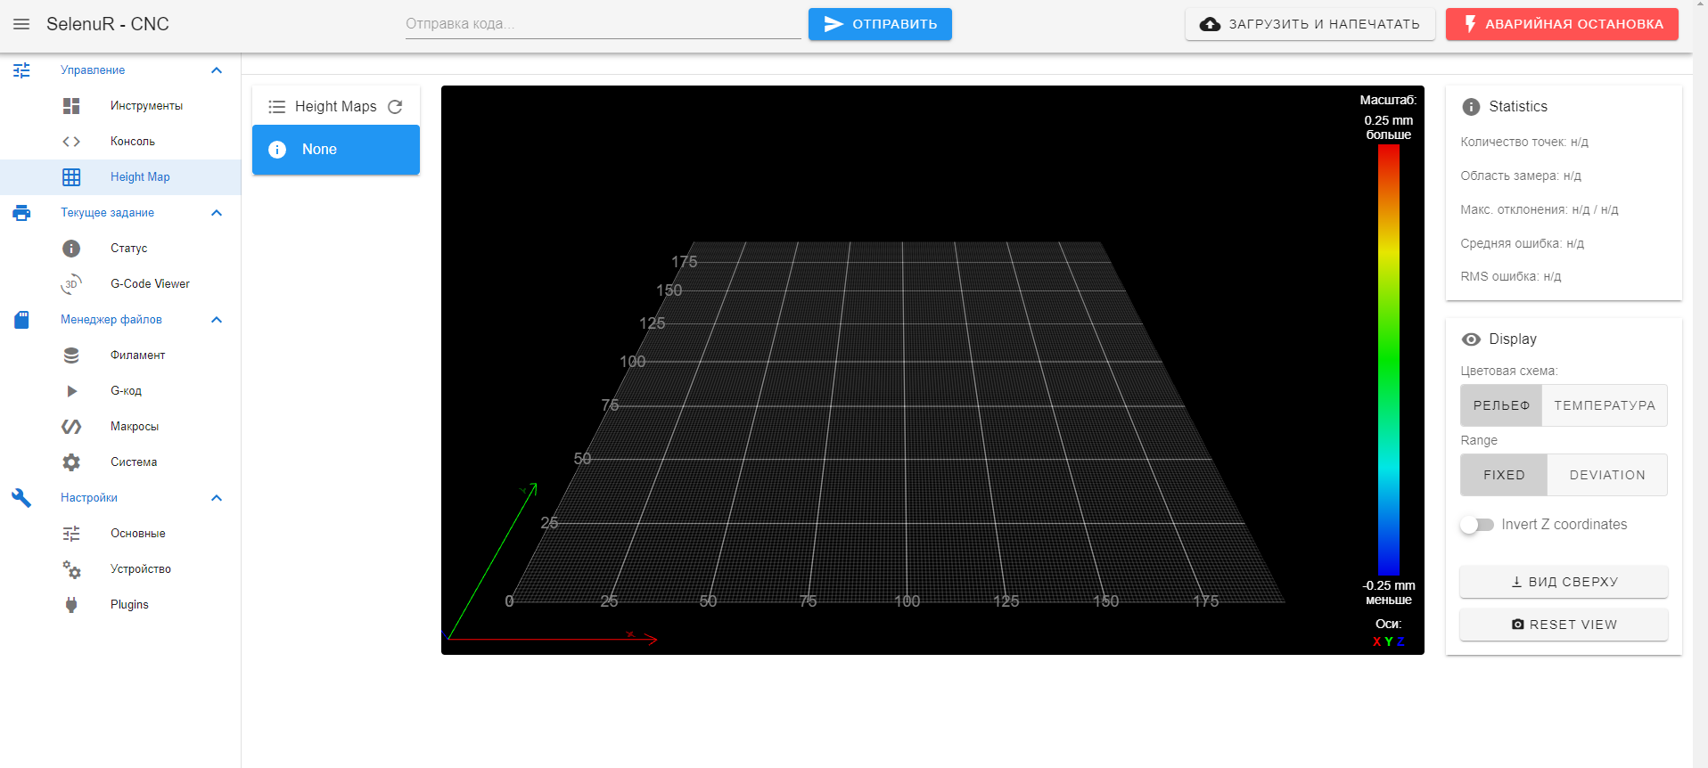Focus the Отправка кода input field
The height and width of the screenshot is (768, 1708).
[x=604, y=24]
